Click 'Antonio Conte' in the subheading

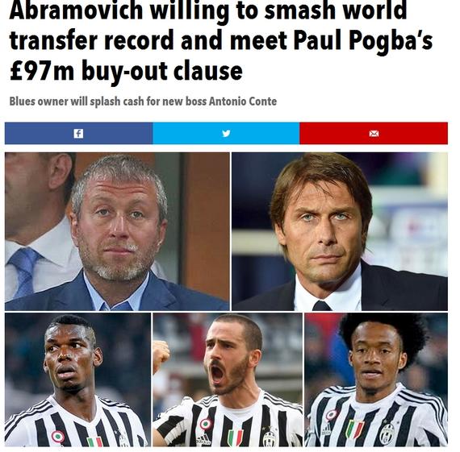click(x=243, y=102)
